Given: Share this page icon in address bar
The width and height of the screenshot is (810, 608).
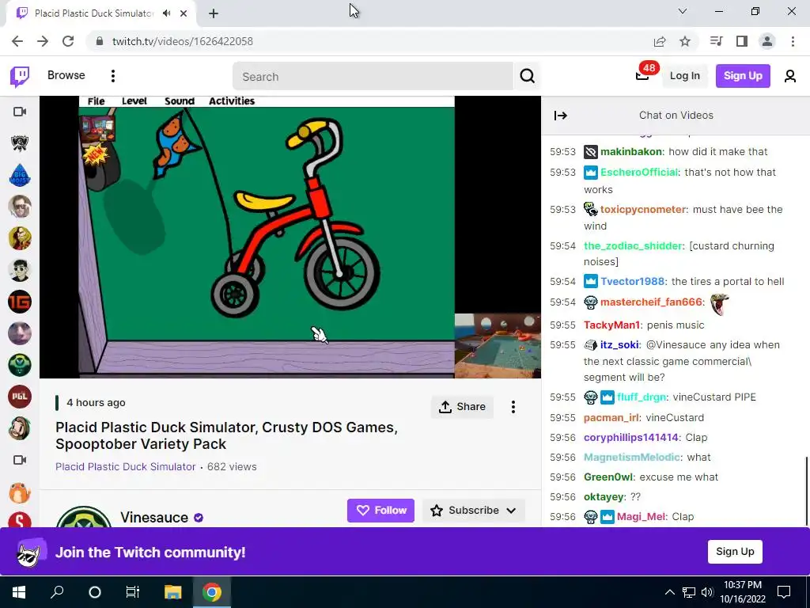Looking at the screenshot, I should coord(660,41).
